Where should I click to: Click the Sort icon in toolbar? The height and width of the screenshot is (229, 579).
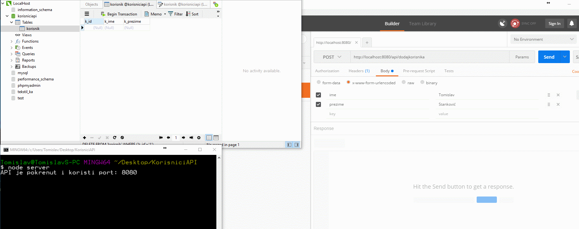point(188,14)
